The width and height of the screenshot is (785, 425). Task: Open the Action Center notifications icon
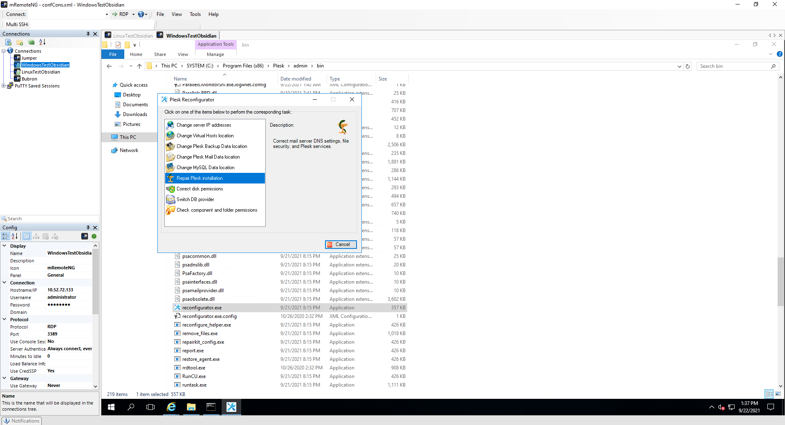tap(771, 407)
